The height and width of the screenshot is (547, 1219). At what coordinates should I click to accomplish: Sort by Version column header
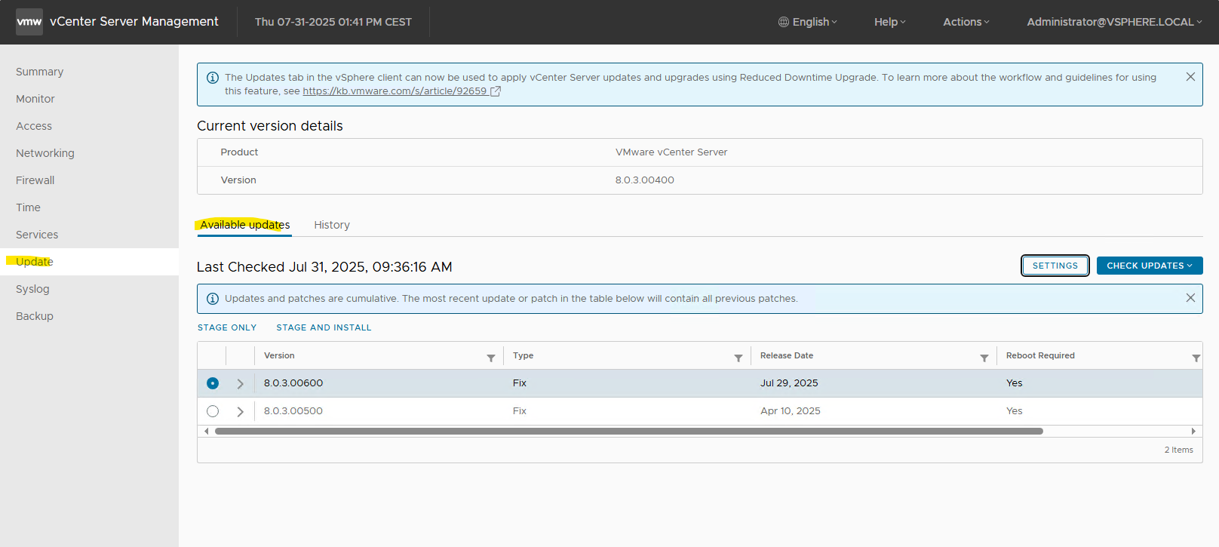coord(279,355)
